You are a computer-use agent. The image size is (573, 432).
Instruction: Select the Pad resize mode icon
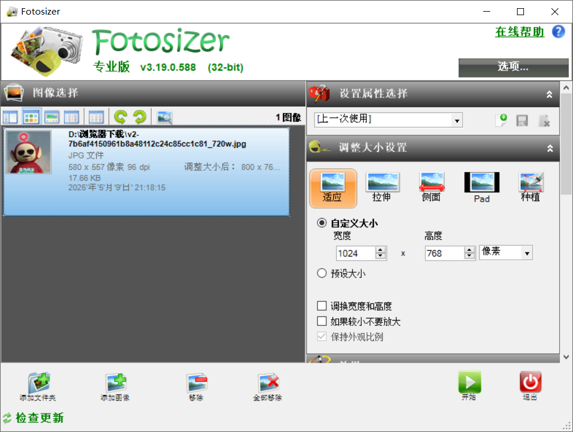(481, 187)
